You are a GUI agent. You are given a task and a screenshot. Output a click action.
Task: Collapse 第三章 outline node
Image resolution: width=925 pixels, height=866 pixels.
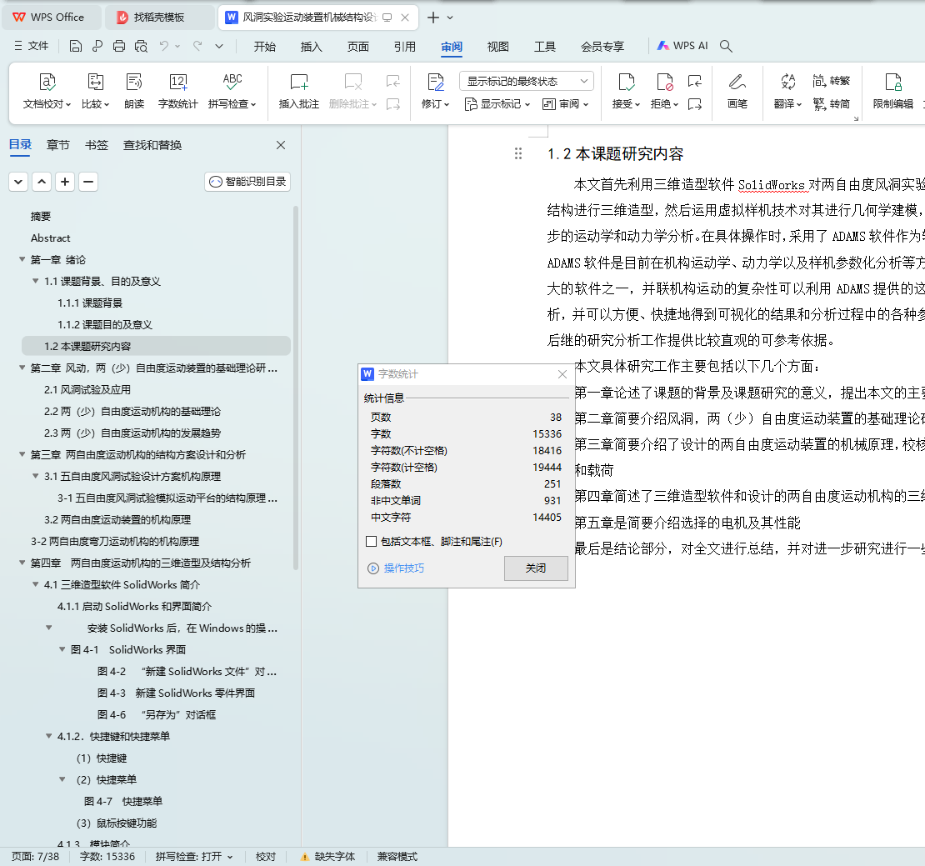pyautogui.click(x=22, y=455)
